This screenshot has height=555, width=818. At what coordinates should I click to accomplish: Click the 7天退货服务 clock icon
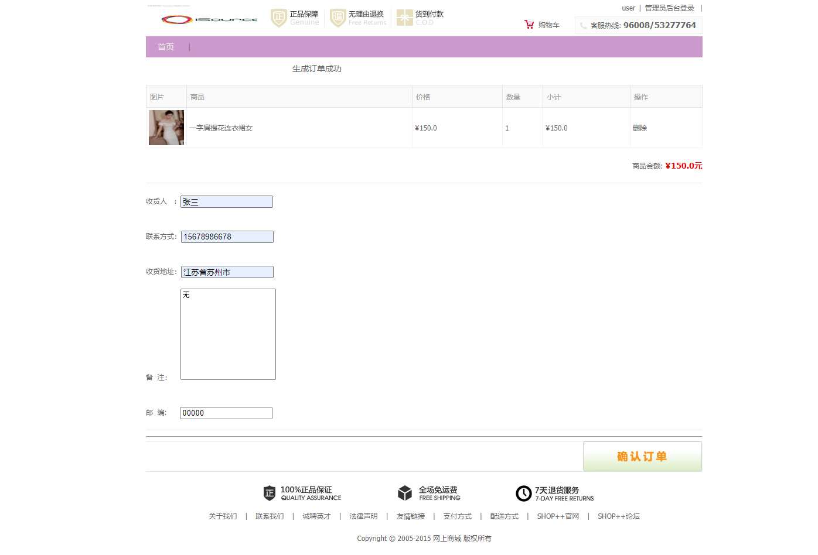[x=523, y=494]
